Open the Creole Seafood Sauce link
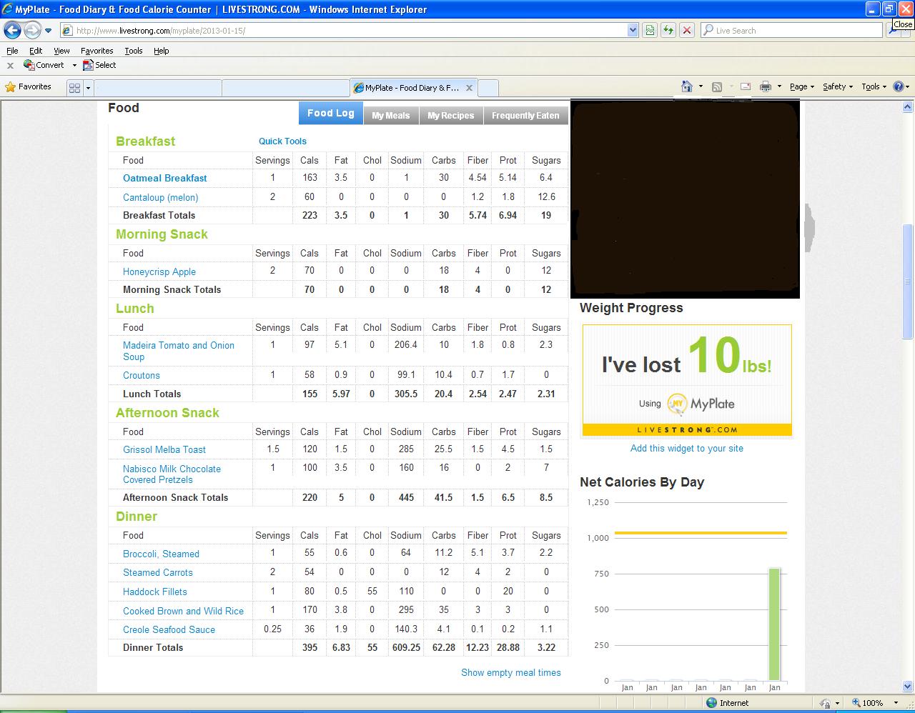The image size is (915, 713). (169, 629)
